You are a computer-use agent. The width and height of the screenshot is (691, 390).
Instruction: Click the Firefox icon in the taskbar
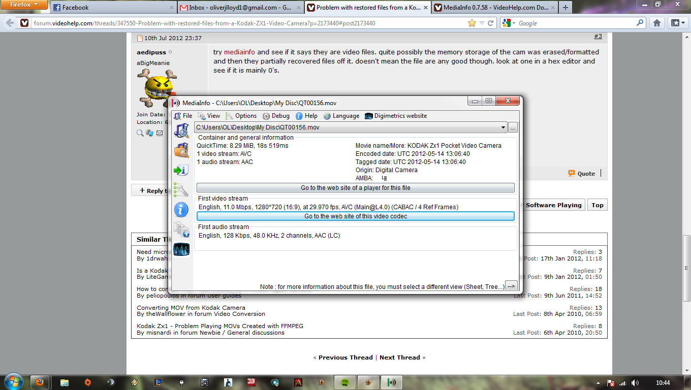[x=40, y=382]
